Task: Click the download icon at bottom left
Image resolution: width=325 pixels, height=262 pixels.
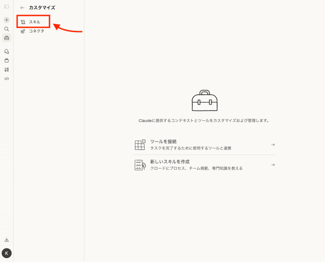Action: point(7,240)
